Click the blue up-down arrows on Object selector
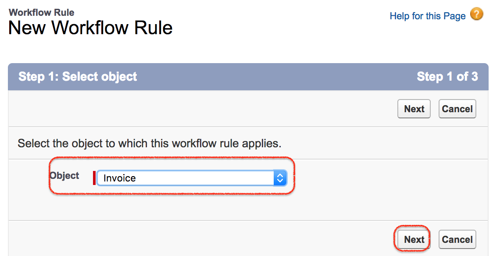Viewport: 493px width, 256px height. pyautogui.click(x=280, y=178)
